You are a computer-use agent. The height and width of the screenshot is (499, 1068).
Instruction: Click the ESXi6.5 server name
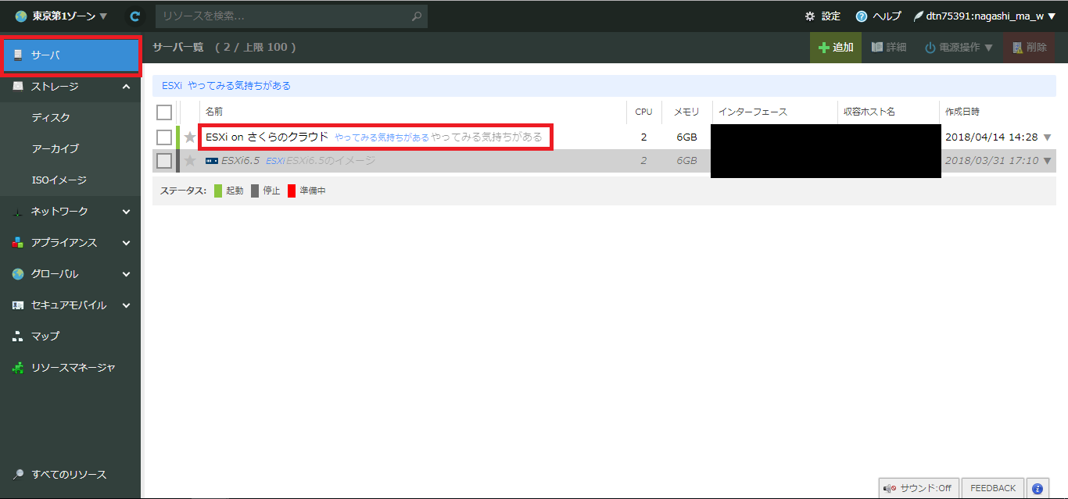click(x=240, y=161)
